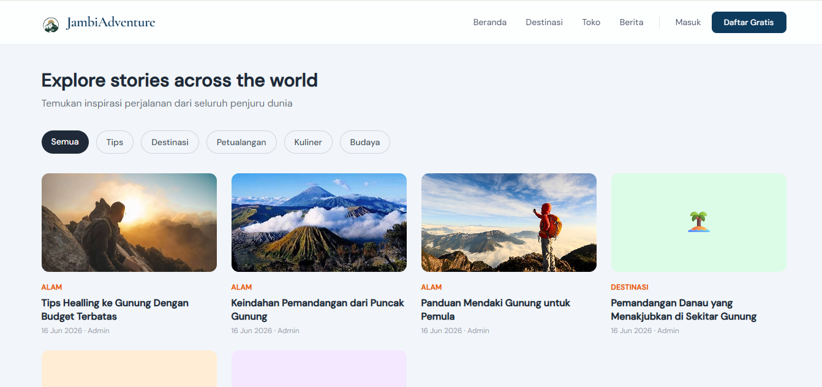
Task: Click the JambiAdventure mountain logo icon
Action: pos(51,24)
